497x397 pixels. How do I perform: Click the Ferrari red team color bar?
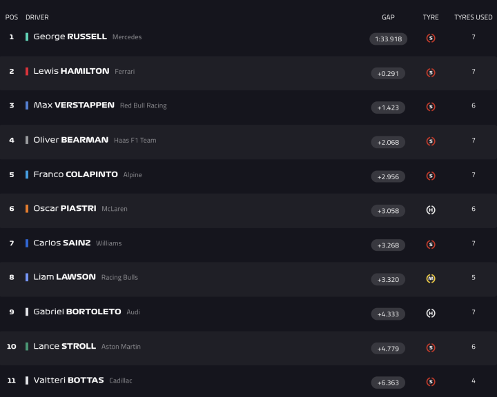click(27, 71)
